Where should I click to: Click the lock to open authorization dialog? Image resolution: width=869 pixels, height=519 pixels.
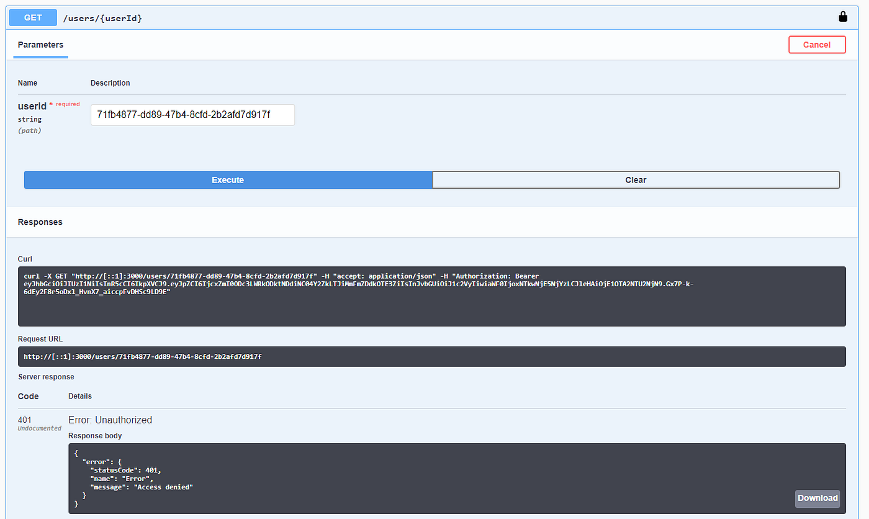coord(843,16)
